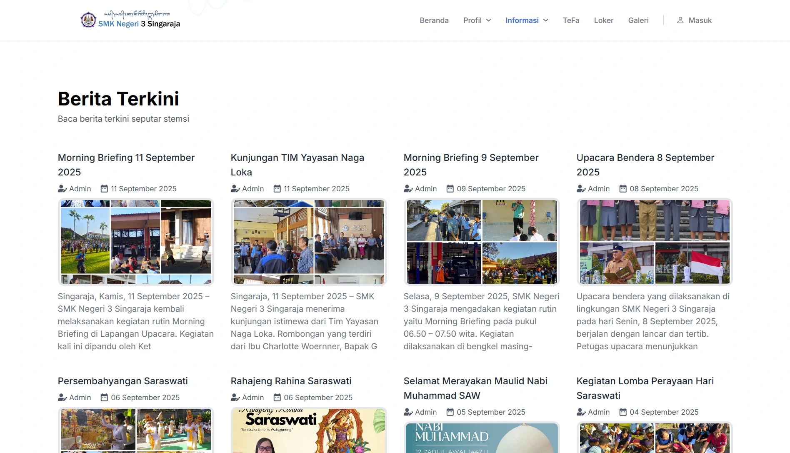Click the Masuk login link
790x453 pixels.
point(700,20)
